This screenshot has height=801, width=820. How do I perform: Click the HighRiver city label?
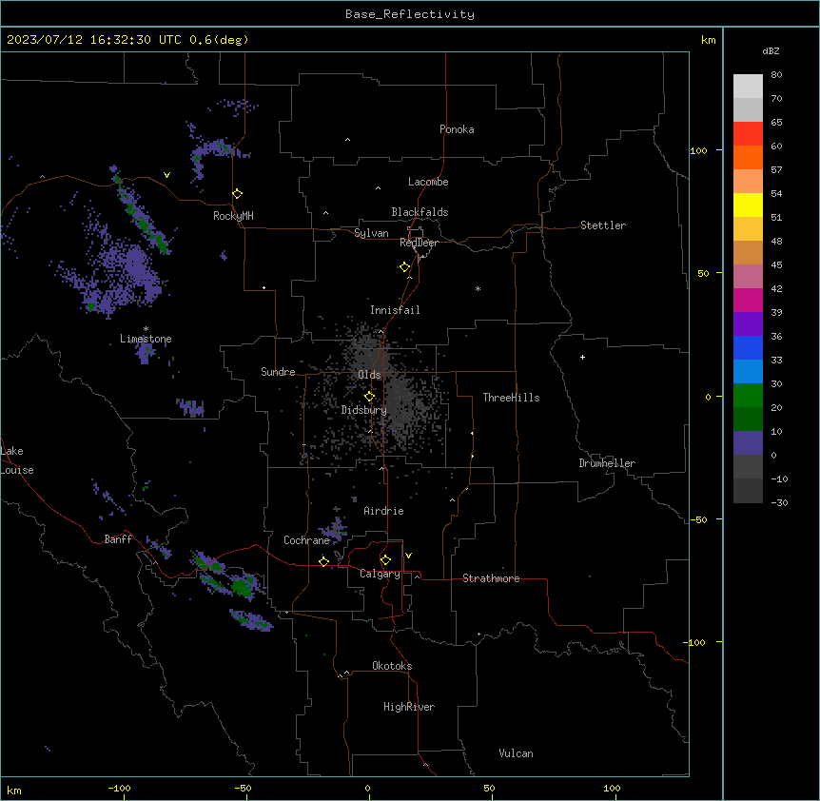(x=409, y=707)
